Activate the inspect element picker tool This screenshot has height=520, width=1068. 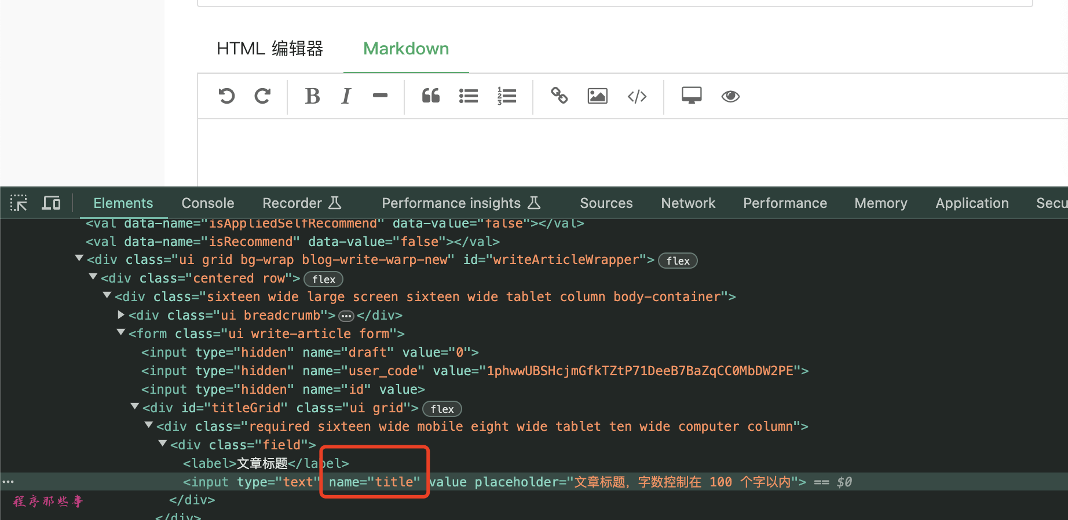click(19, 203)
